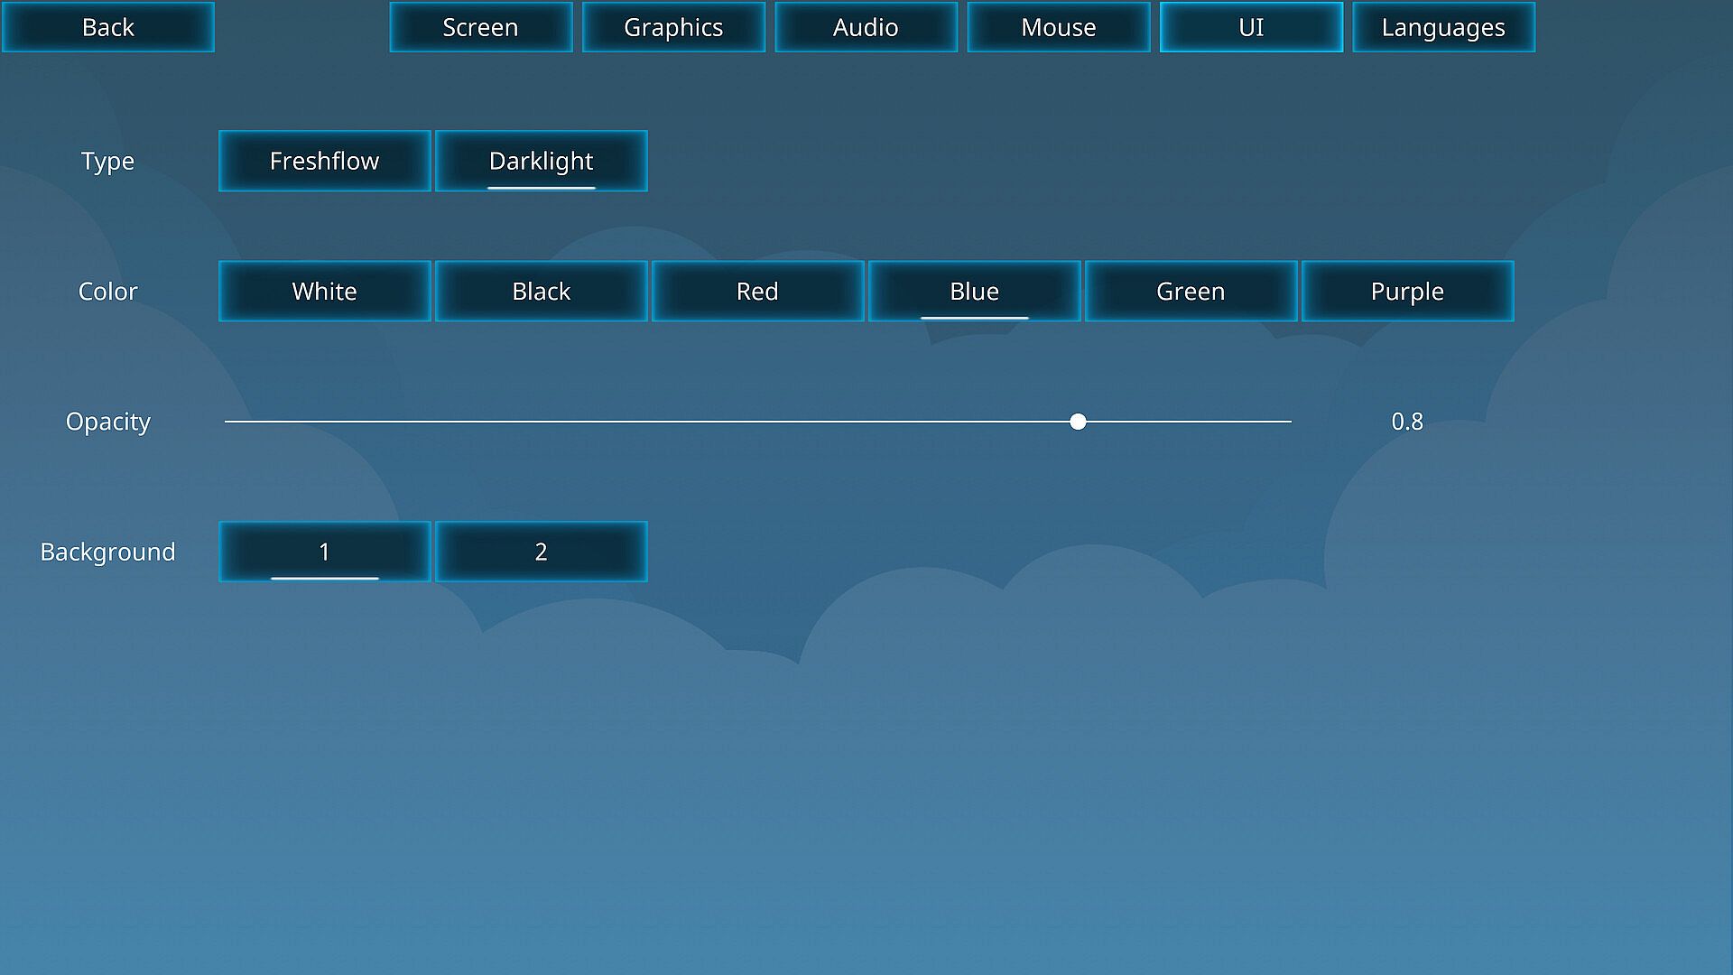The image size is (1733, 975).
Task: Choose the Freshflow UI type
Action: click(x=324, y=161)
